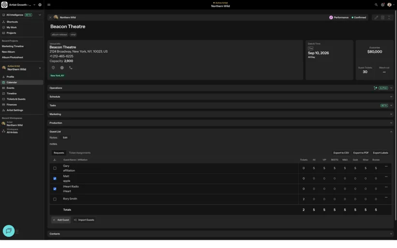397x248 pixels.
Task: Open workspace settings gear icon
Action: point(40,5)
